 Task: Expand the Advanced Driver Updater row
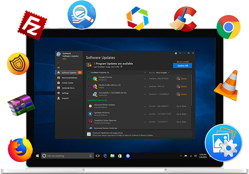tap(145, 106)
